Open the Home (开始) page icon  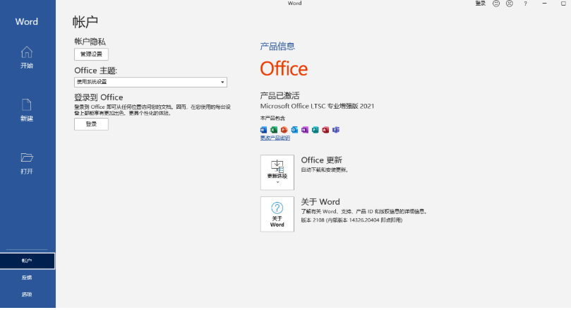27,52
